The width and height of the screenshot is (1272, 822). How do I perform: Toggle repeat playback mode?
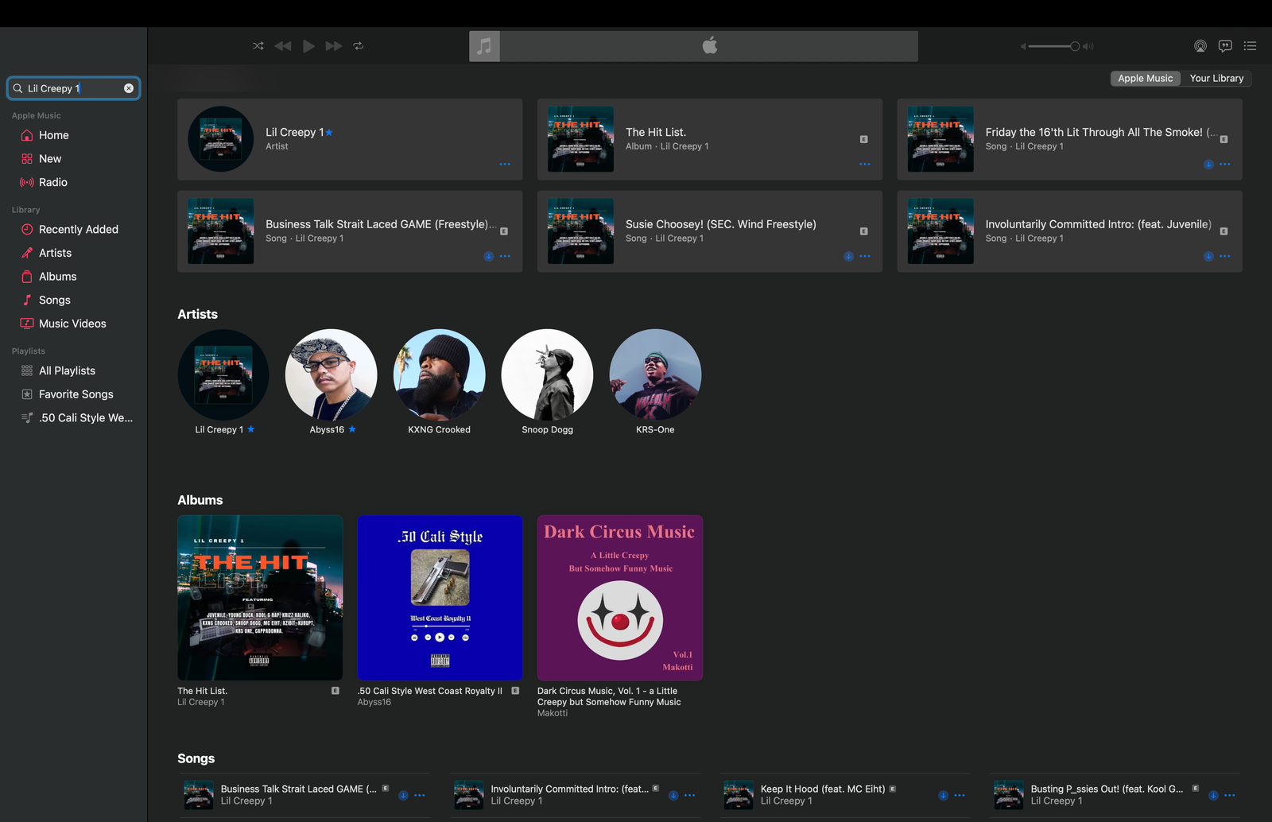[x=359, y=46]
